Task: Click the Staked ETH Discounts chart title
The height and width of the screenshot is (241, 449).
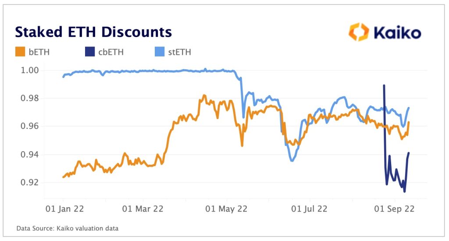Action: [x=93, y=32]
